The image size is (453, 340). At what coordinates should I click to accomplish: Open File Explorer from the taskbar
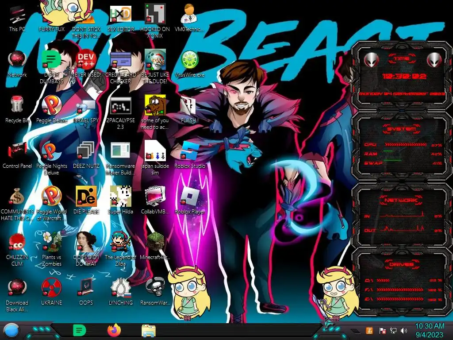pyautogui.click(x=149, y=330)
